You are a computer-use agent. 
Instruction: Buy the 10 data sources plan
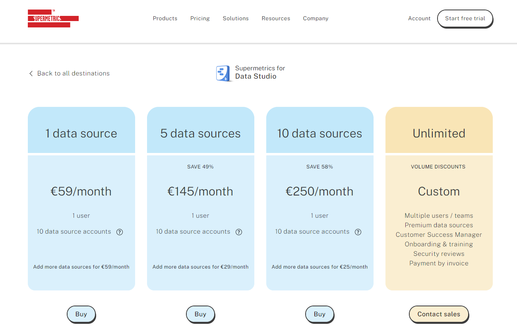[x=319, y=314]
